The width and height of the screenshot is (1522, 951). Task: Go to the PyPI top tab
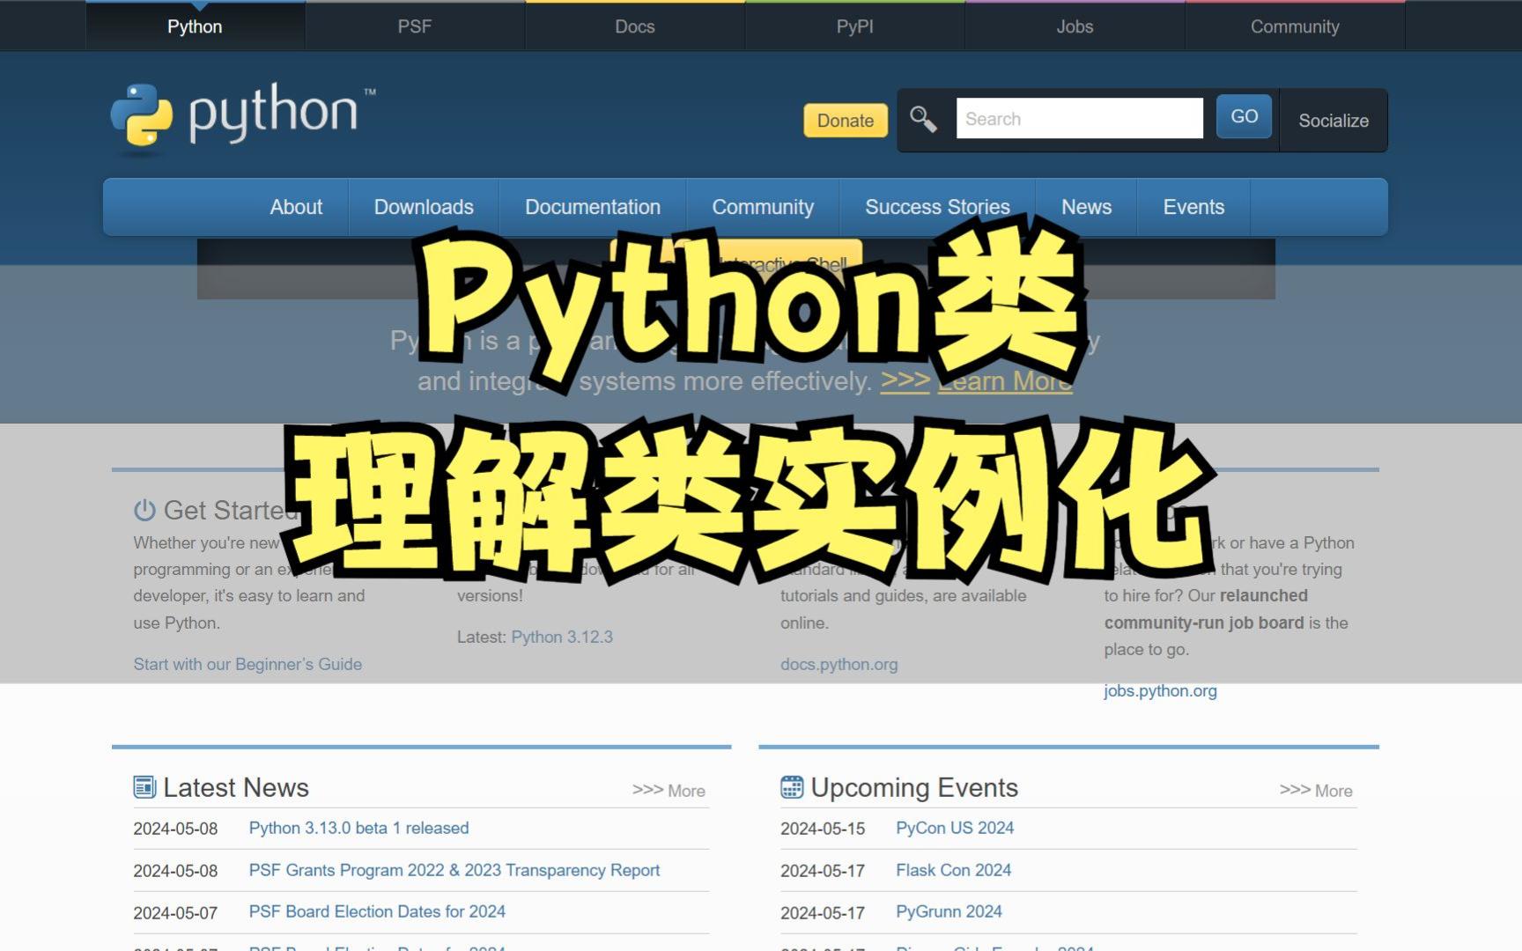coord(855,26)
